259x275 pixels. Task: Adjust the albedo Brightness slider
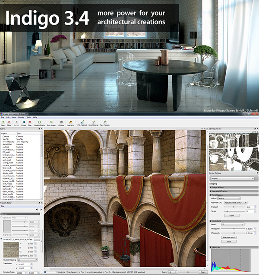[20, 235]
